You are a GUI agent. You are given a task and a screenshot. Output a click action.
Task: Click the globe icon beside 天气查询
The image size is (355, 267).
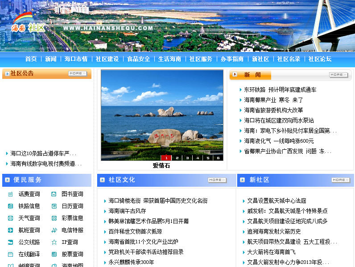point(10,218)
